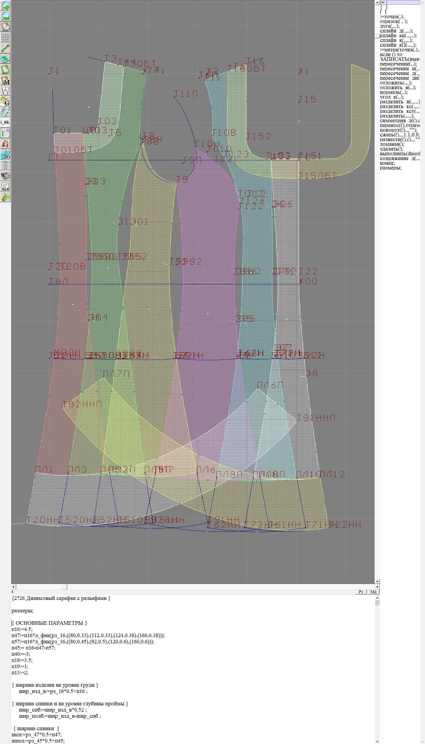
Task: Click the yellow curves G icon
Action: [5, 101]
